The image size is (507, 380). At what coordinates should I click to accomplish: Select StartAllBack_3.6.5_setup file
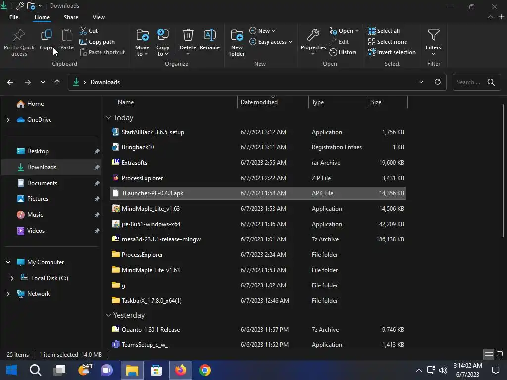click(257, 132)
